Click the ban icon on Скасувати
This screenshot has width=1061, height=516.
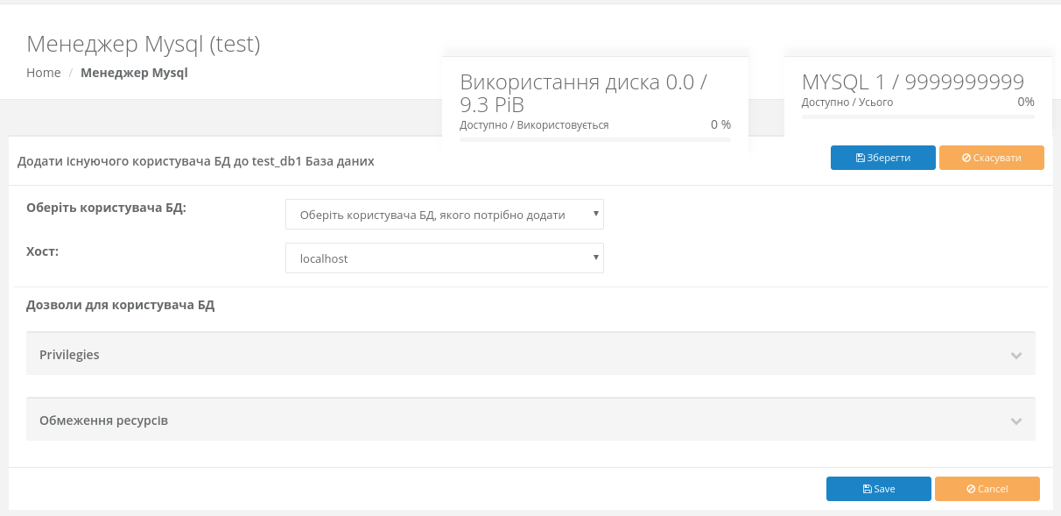coord(966,158)
